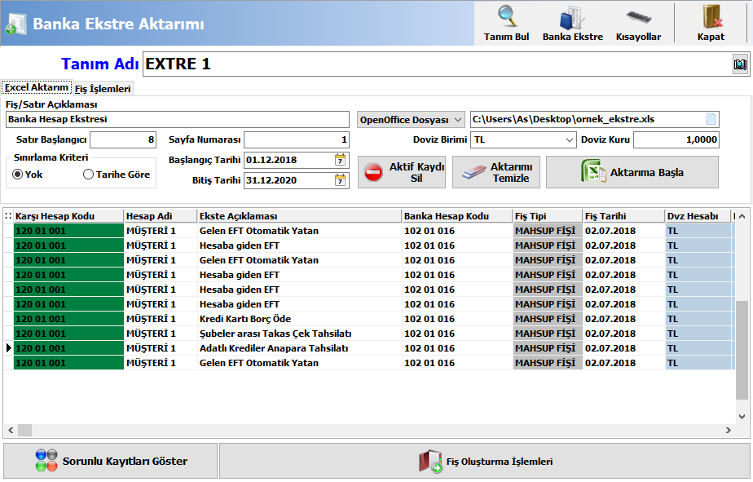Click grid scroll right arrow

point(729,430)
